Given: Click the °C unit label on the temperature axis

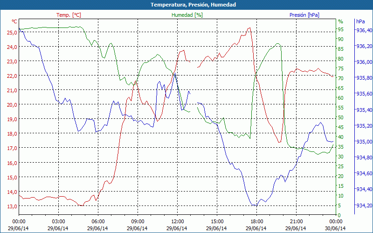Looking at the screenshot, I should 14,21.
